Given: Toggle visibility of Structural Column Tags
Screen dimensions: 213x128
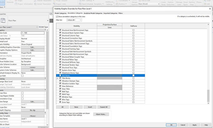Looking at the screenshot, I should (x=60, y=35).
